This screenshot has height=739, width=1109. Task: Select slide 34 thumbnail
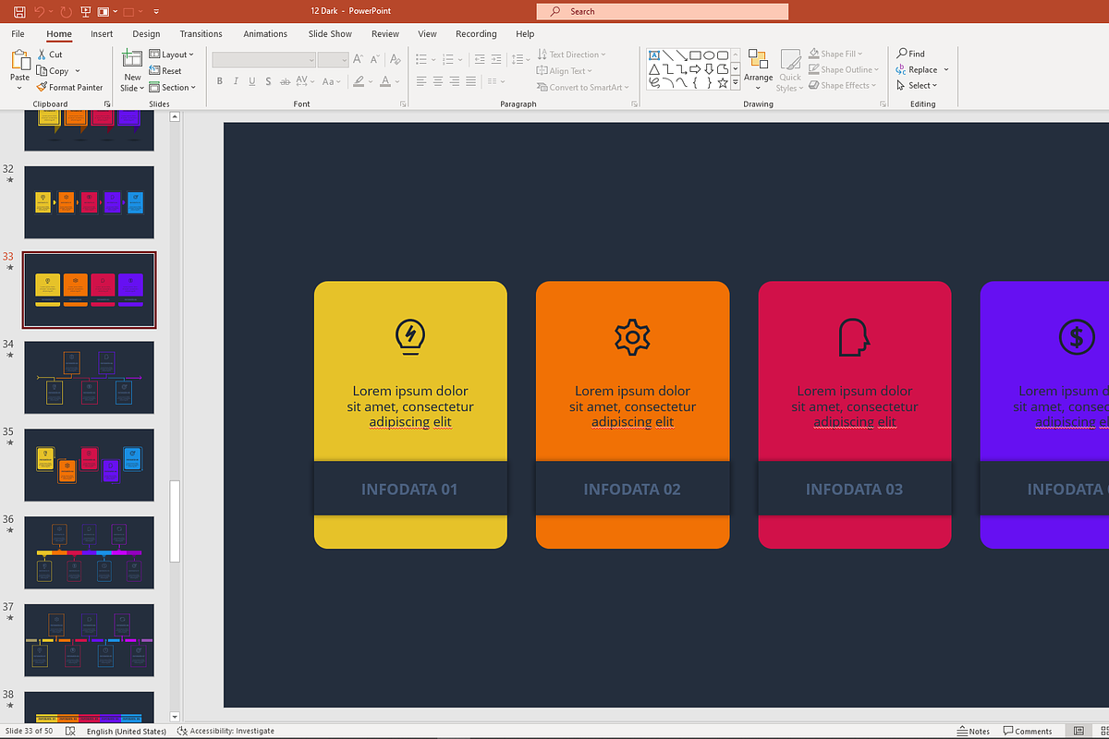(x=89, y=377)
